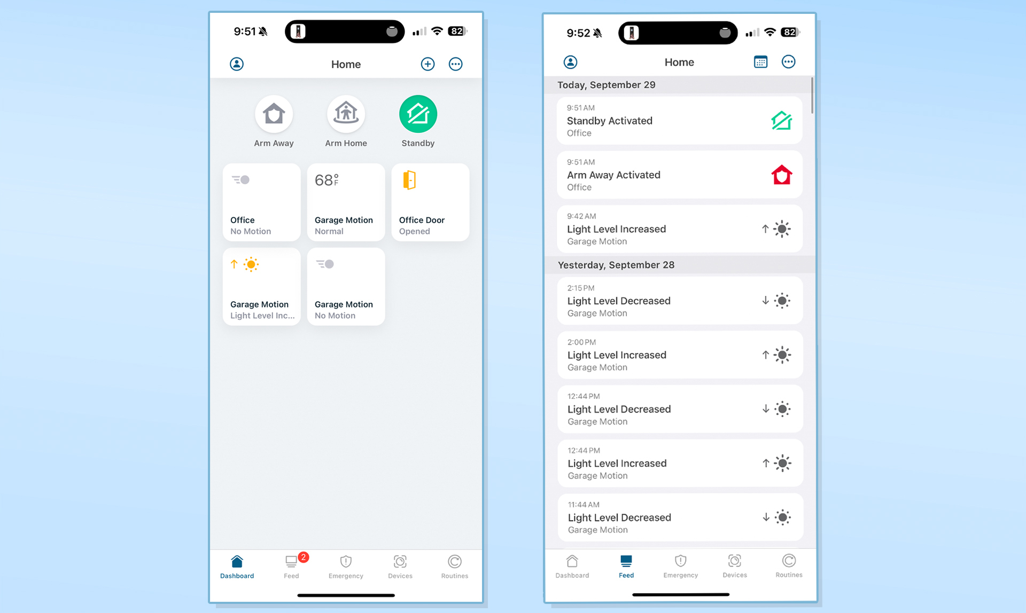Image resolution: width=1026 pixels, height=613 pixels.
Task: Open overflow menu three-dot icon
Action: pyautogui.click(x=456, y=64)
